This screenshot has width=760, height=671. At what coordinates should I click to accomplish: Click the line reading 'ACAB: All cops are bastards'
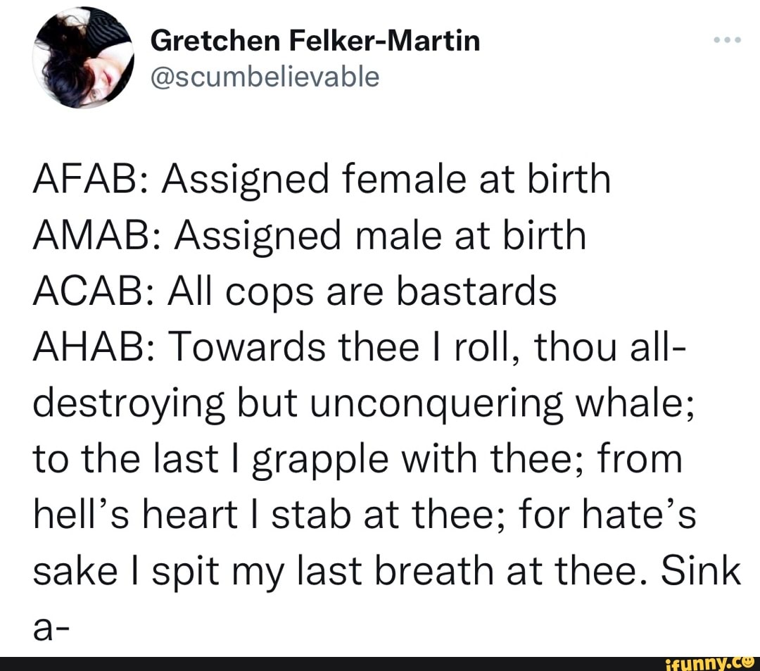tap(293, 290)
